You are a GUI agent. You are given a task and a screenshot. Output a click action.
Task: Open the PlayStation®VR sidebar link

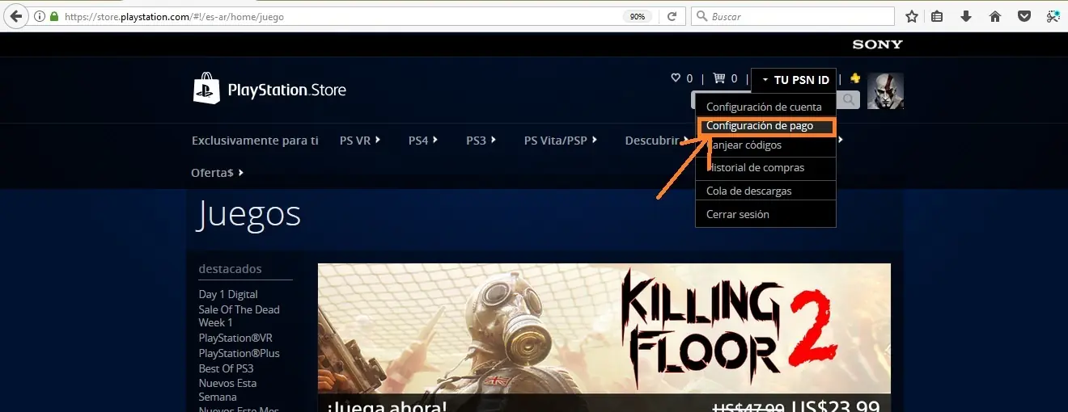pyautogui.click(x=235, y=338)
